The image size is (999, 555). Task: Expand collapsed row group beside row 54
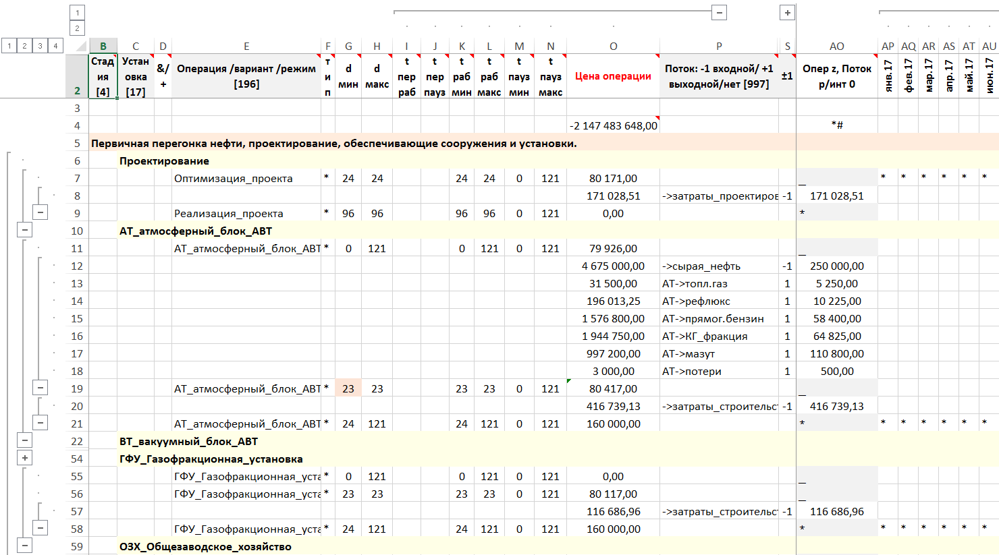[25, 459]
